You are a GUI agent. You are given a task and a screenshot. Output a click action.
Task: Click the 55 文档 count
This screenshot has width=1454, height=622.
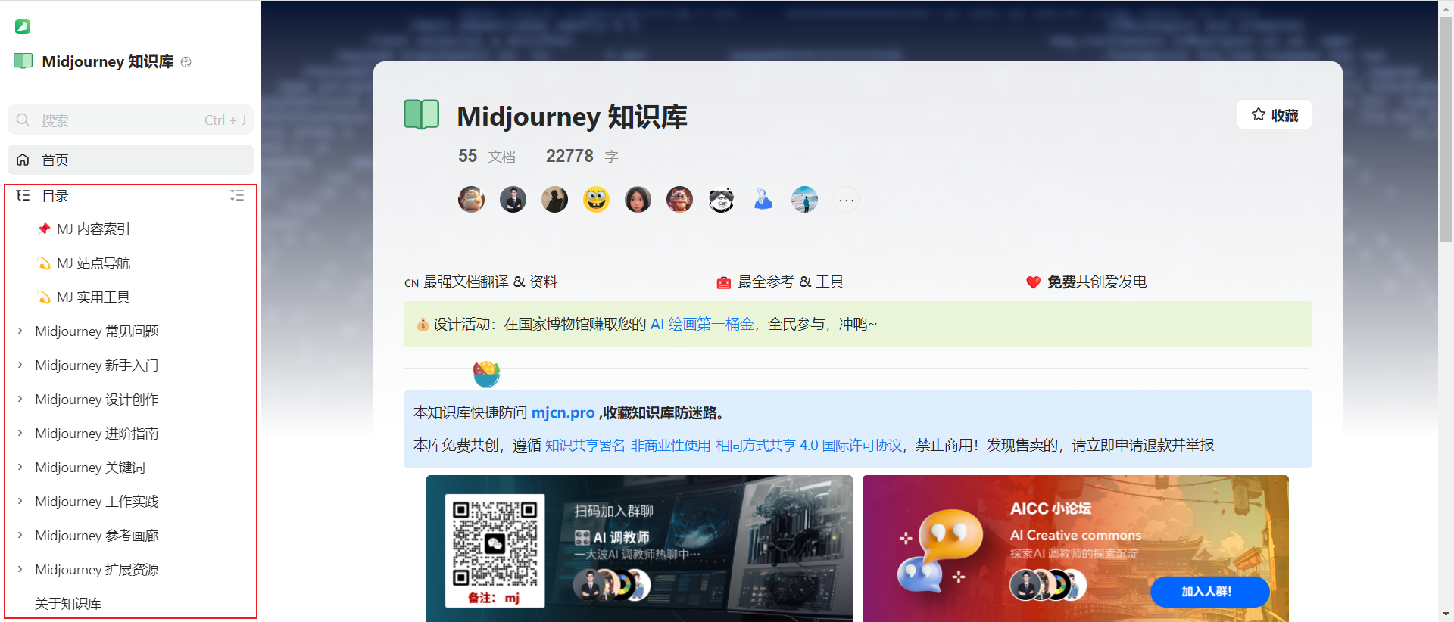coord(487,156)
